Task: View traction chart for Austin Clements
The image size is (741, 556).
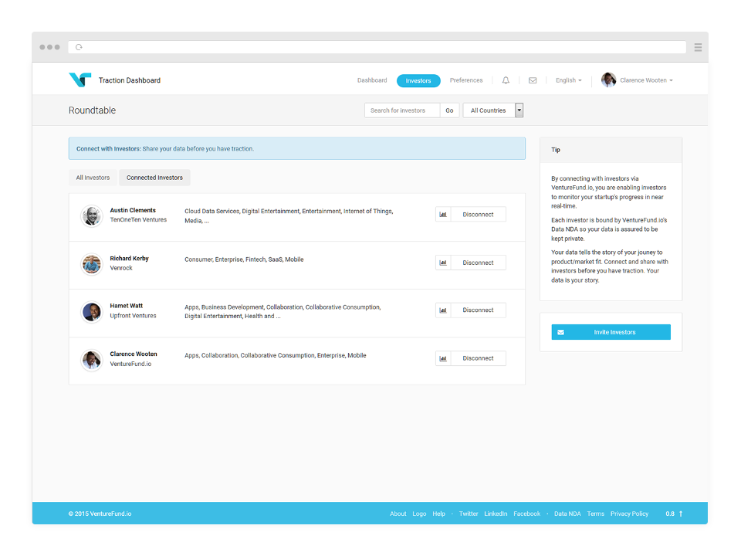Action: pos(443,214)
